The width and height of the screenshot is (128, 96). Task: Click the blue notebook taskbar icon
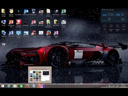[34, 86]
